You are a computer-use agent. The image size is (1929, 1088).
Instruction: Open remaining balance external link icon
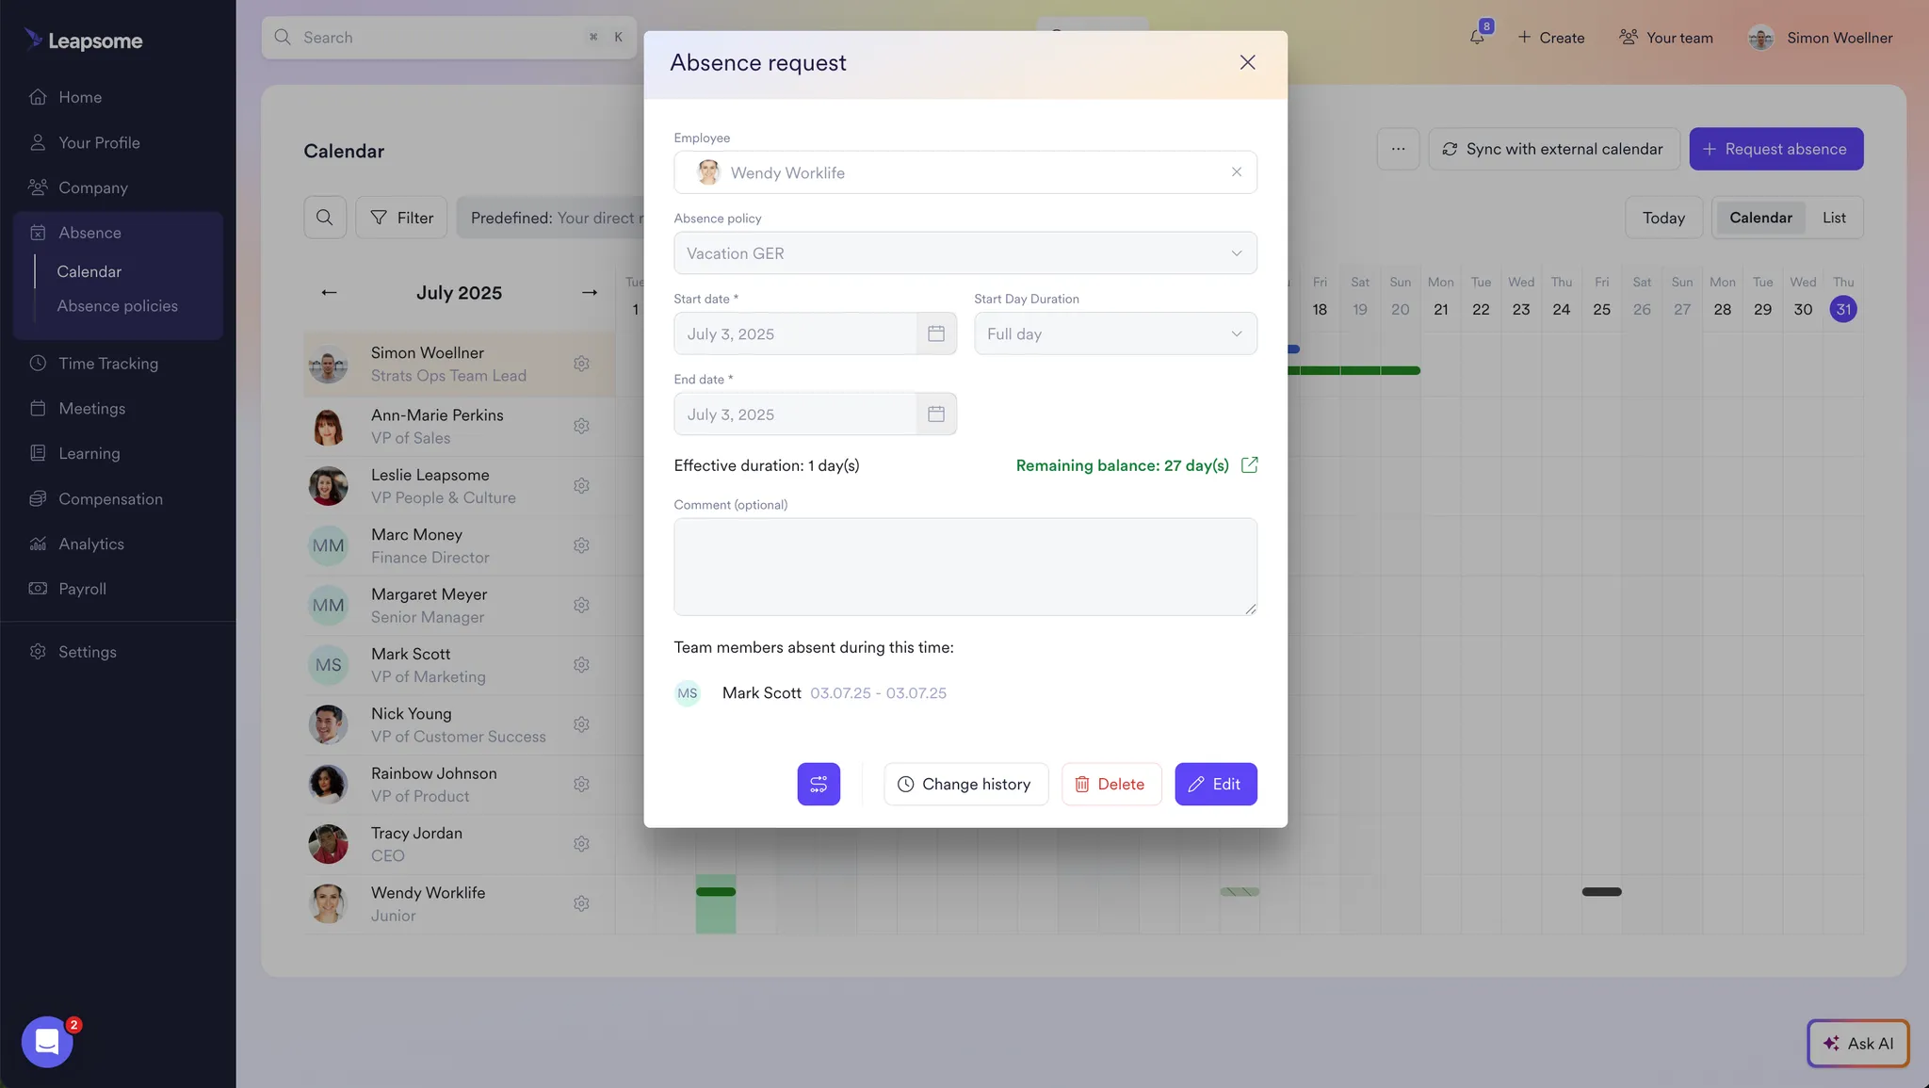click(1249, 465)
